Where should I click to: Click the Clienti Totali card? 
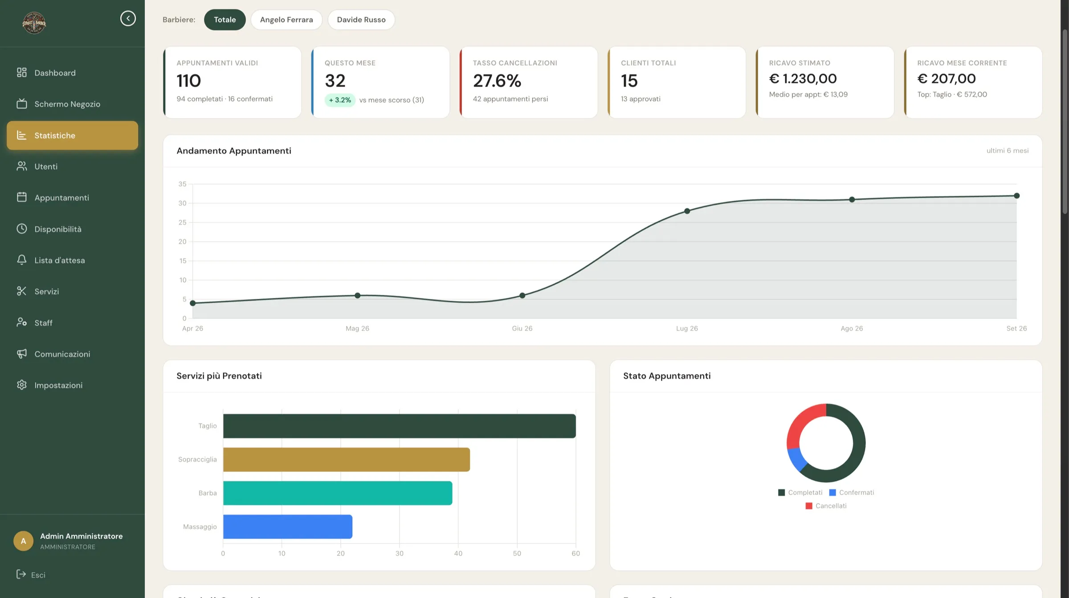[677, 82]
